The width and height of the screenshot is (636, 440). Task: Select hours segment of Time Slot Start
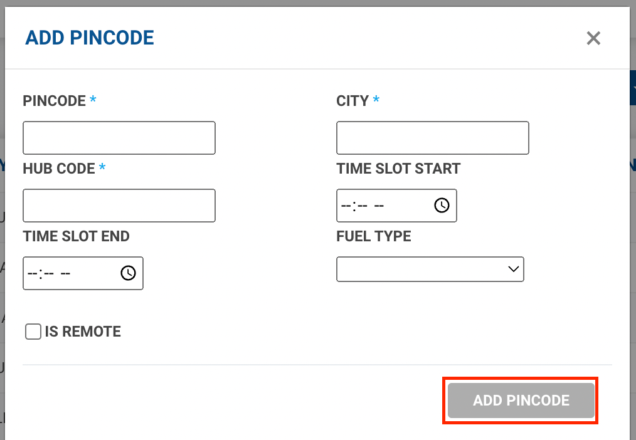(x=346, y=206)
